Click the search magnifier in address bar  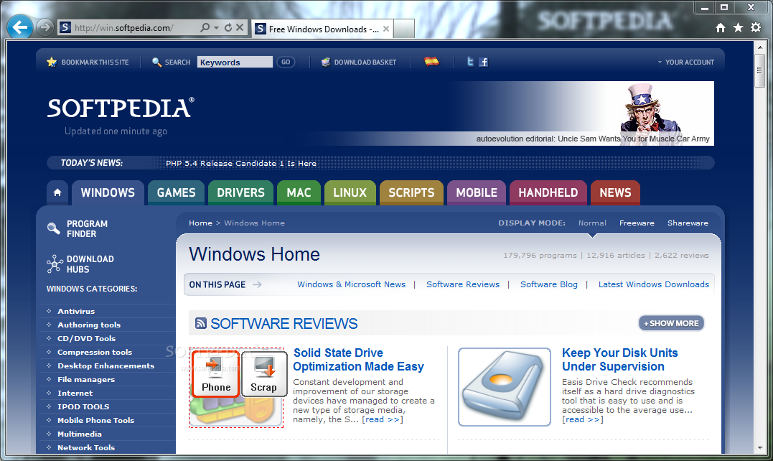point(205,27)
